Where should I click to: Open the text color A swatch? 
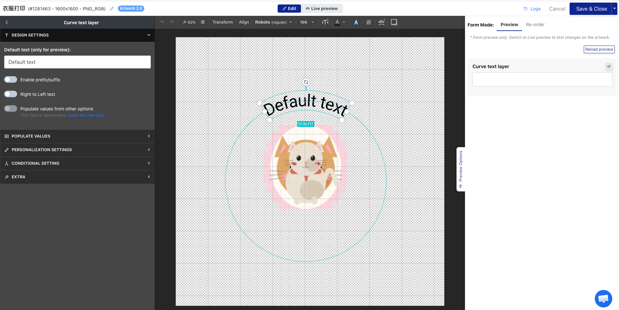coord(337,22)
